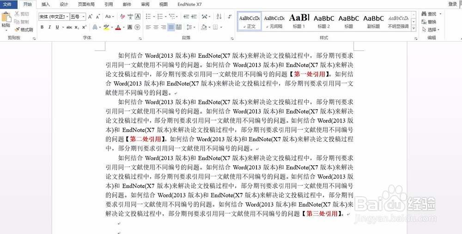Expand the Select (选择) dropdown
The width and height of the screenshot is (462, 234).
[438, 30]
